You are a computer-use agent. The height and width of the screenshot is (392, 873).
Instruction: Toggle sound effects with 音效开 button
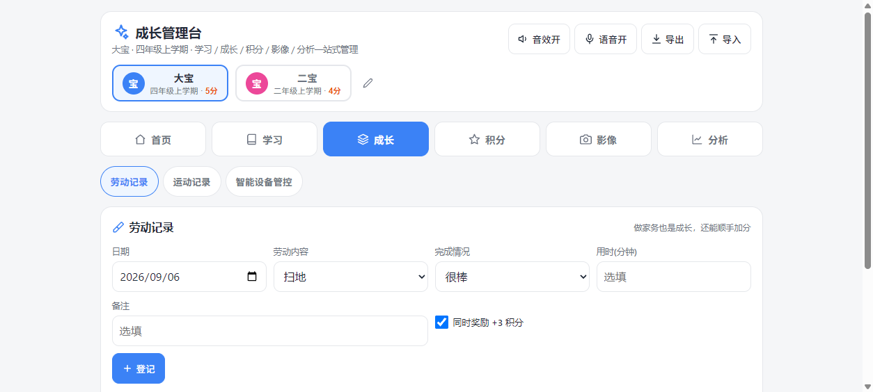[x=539, y=39]
